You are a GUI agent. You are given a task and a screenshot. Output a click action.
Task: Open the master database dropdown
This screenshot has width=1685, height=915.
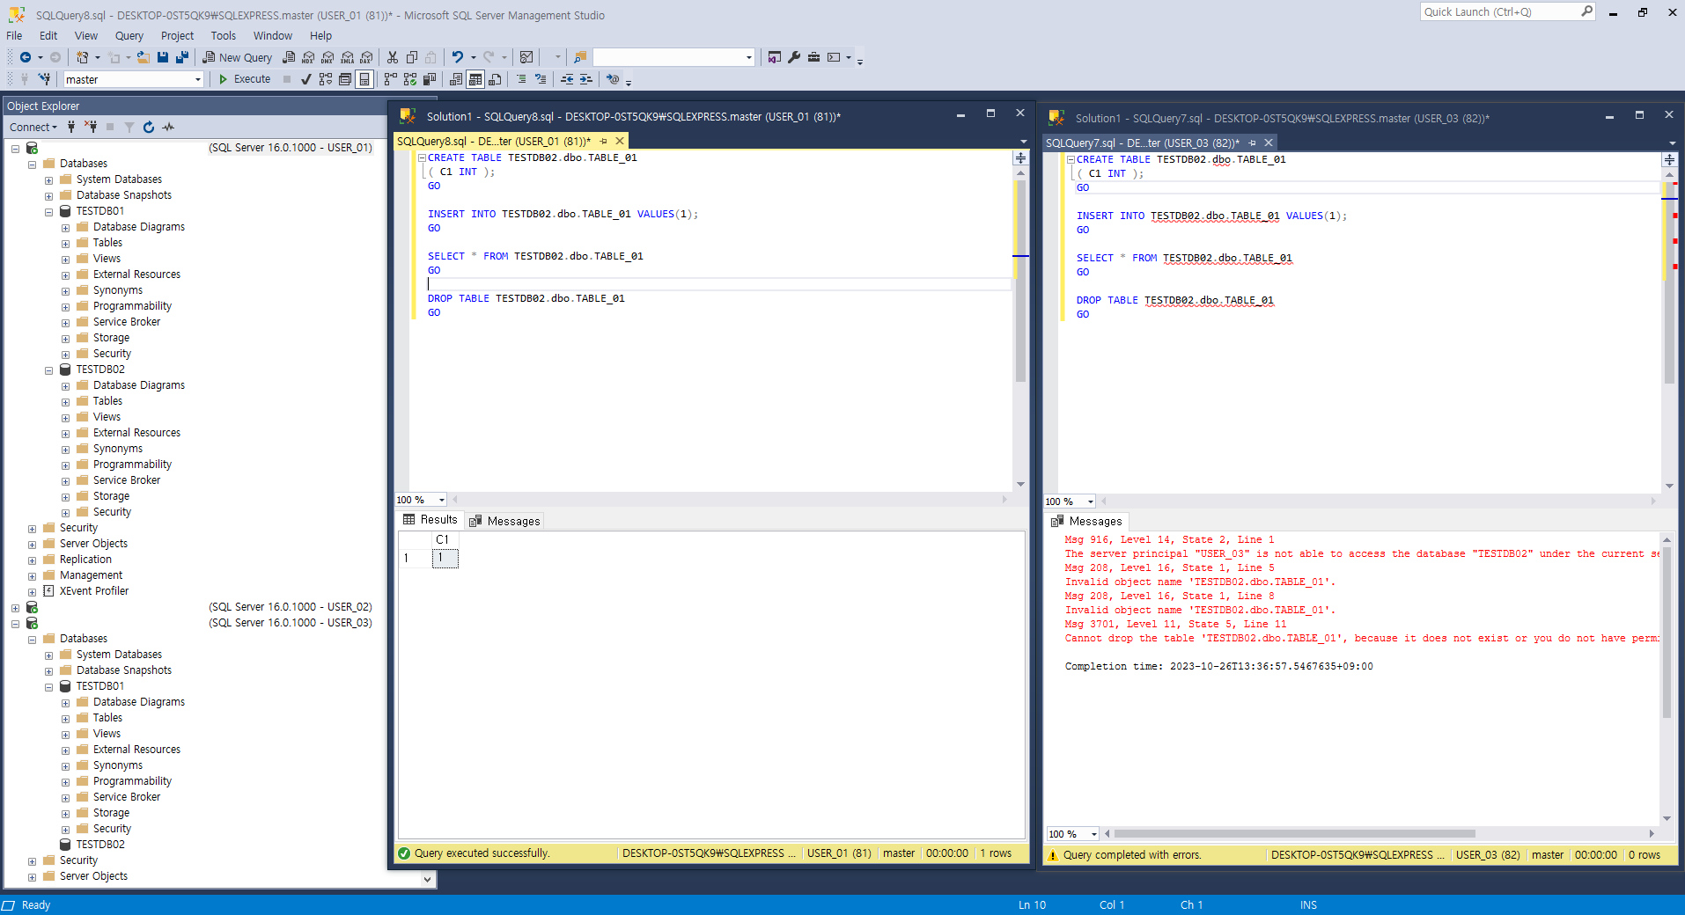point(198,79)
